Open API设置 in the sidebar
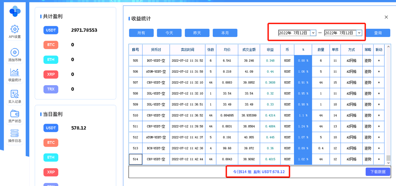396x186 pixels. [15, 31]
